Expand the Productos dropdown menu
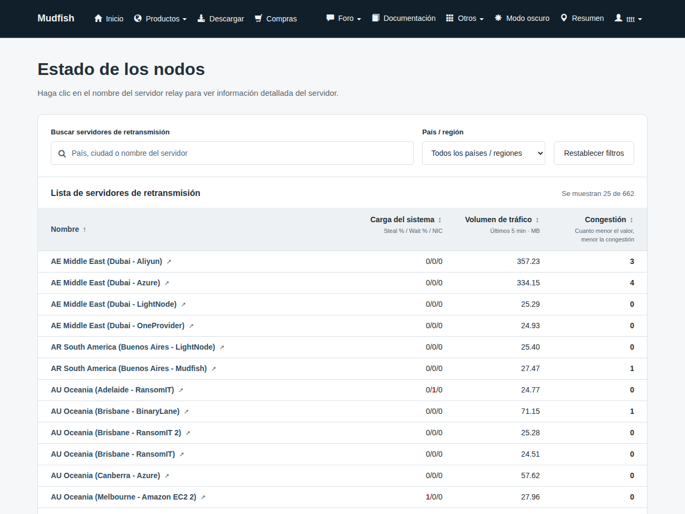Viewport: 685px width, 514px height. click(161, 19)
